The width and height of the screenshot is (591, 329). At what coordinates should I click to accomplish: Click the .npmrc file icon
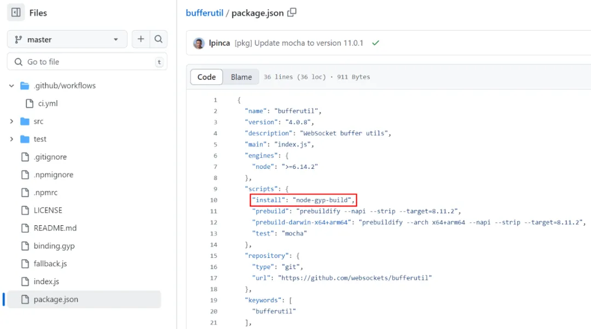(25, 192)
